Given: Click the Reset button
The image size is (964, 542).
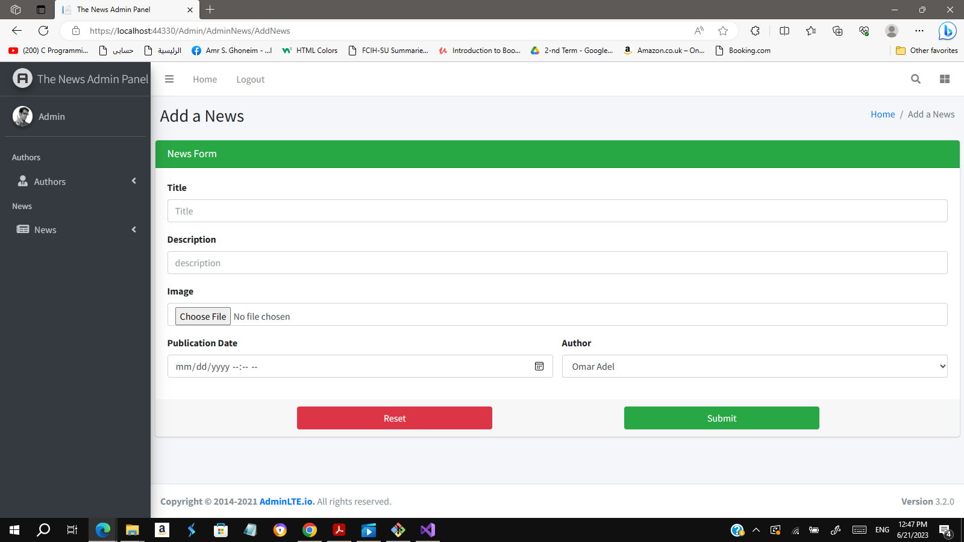Looking at the screenshot, I should 394,418.
